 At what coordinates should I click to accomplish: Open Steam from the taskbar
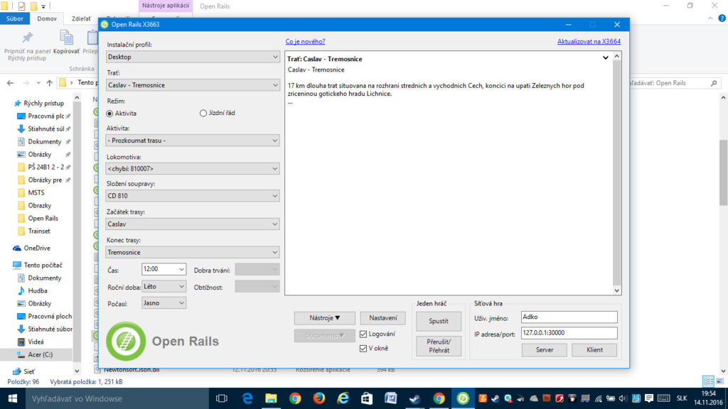pyautogui.click(x=414, y=398)
